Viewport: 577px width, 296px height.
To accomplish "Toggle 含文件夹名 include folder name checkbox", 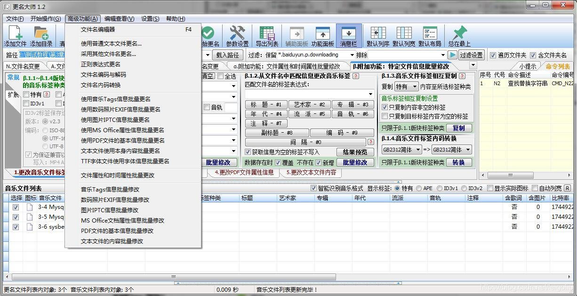I will [x=533, y=55].
